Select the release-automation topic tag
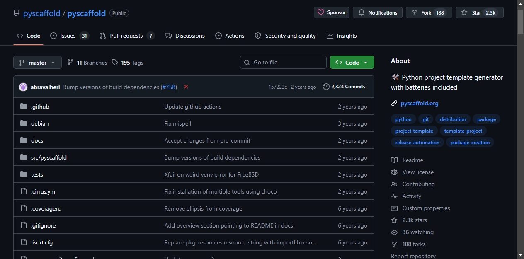The image size is (524, 259). point(417,143)
